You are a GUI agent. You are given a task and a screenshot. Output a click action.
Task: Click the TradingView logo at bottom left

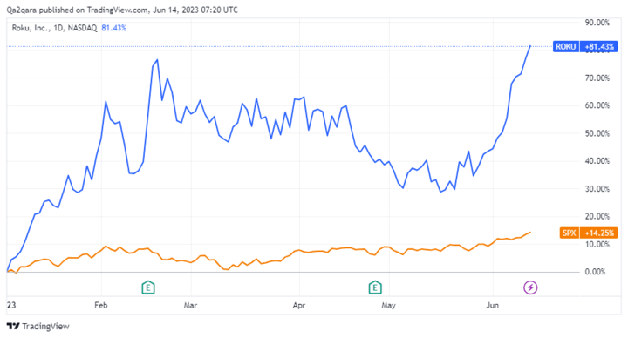coord(38,327)
